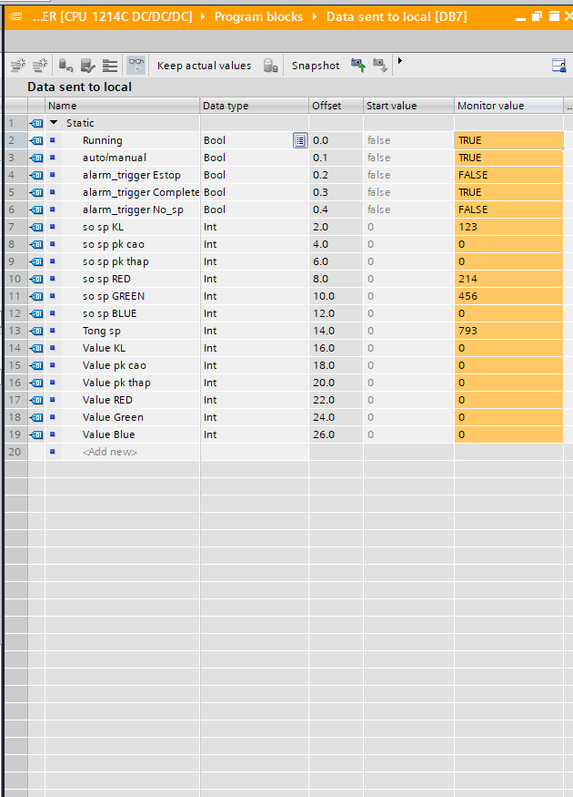
Task: Select row number 10 header
Action: [15, 279]
